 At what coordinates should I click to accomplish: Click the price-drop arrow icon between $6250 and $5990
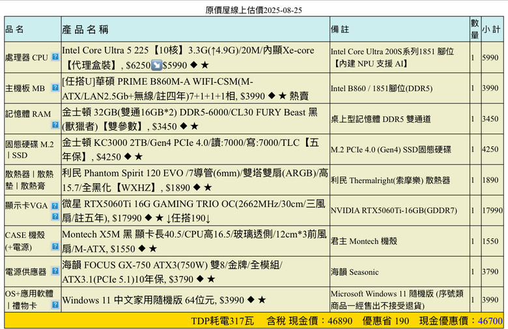(156, 65)
